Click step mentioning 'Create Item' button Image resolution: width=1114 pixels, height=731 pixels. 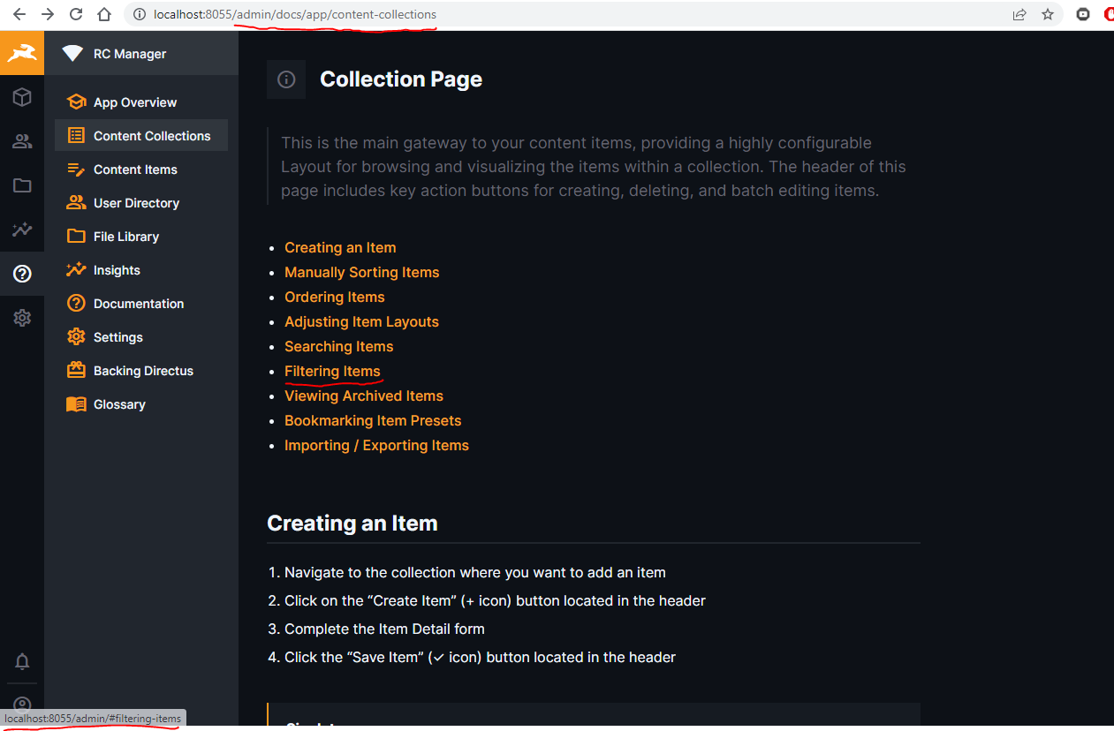[x=495, y=600]
